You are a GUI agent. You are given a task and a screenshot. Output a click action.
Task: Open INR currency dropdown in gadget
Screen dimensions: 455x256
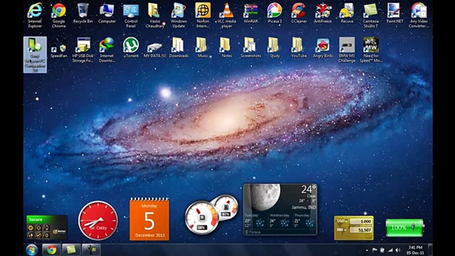pyautogui.click(x=342, y=230)
